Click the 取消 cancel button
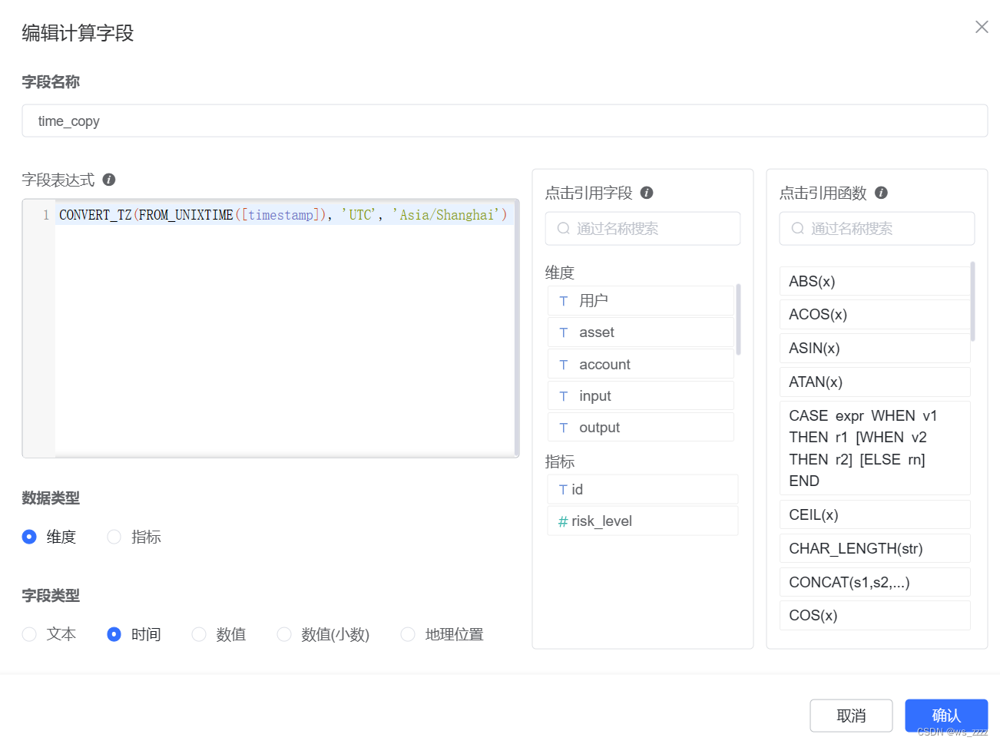Image resolution: width=1000 pixels, height=744 pixels. 850,715
